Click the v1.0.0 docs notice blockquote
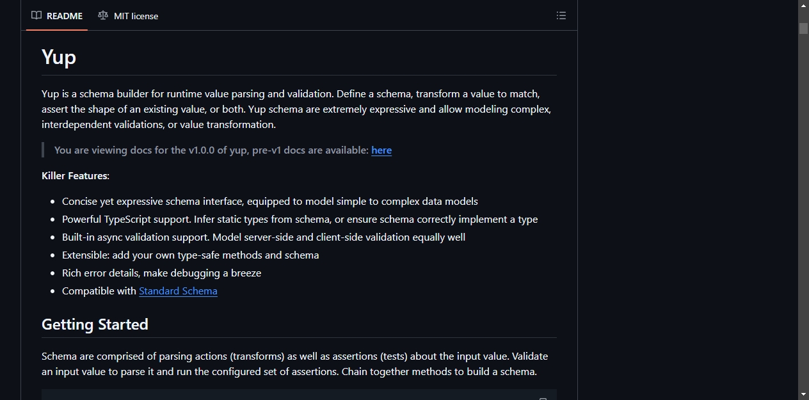Screen dimensions: 809x400 tap(299, 150)
